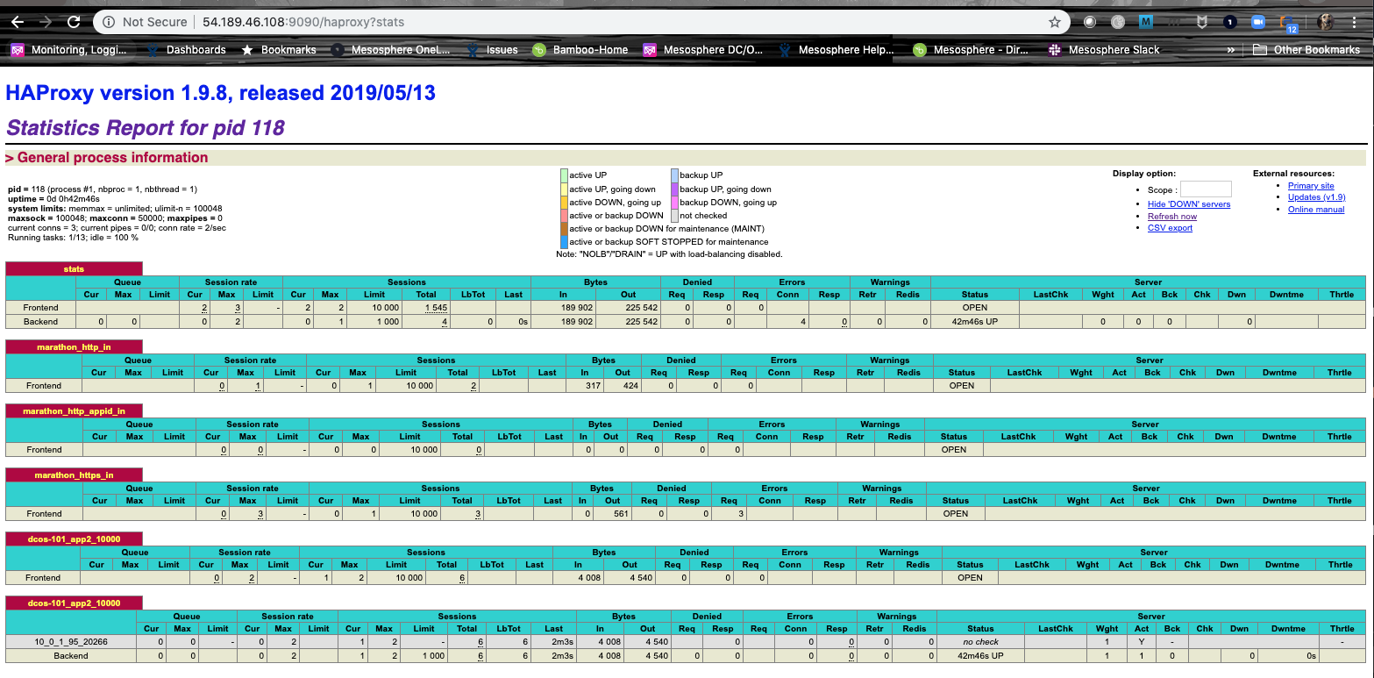1374x678 pixels.
Task: Click the Refresh now link
Action: pos(1172,217)
